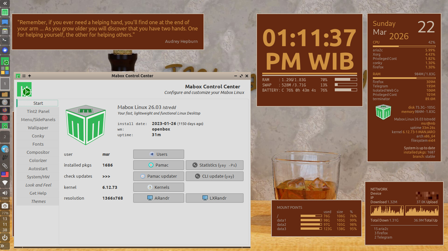
Task: Click the Pamac updater button
Action: point(159,176)
